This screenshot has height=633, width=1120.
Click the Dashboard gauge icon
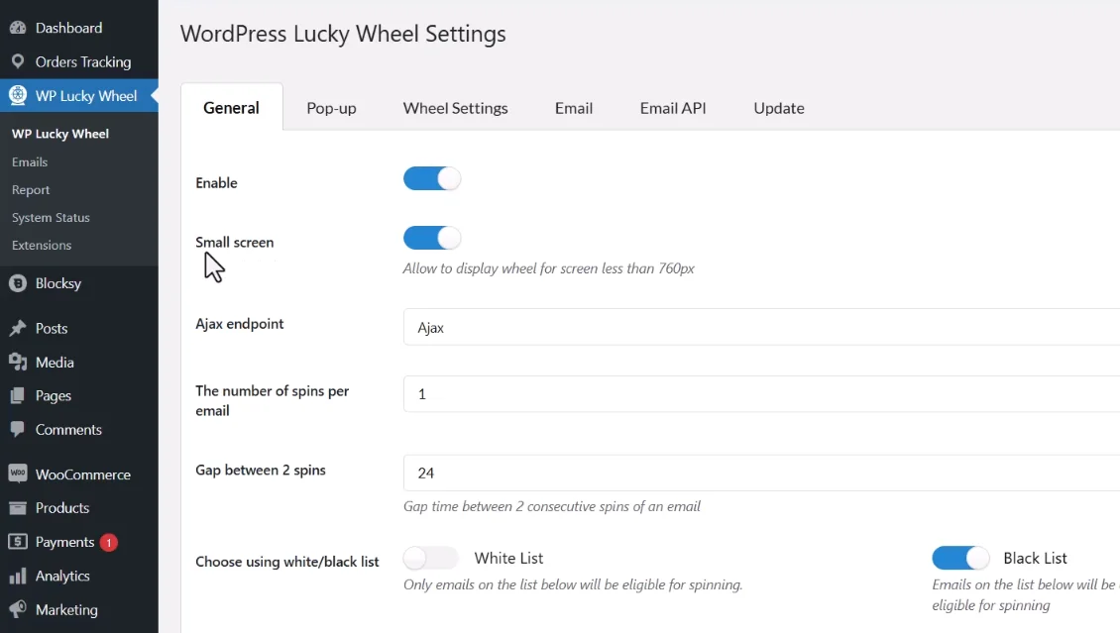coord(18,28)
